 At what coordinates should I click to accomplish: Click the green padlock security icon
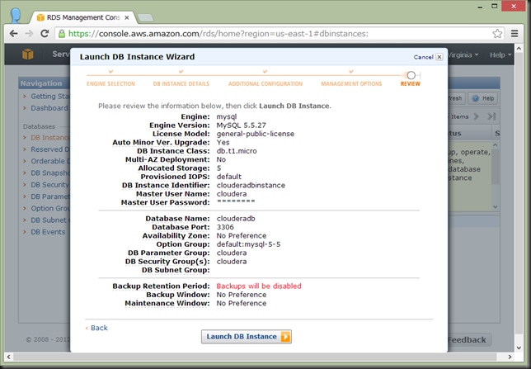point(62,34)
